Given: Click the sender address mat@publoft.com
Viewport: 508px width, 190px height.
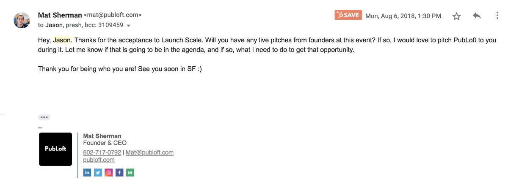Looking at the screenshot, I should point(113,15).
